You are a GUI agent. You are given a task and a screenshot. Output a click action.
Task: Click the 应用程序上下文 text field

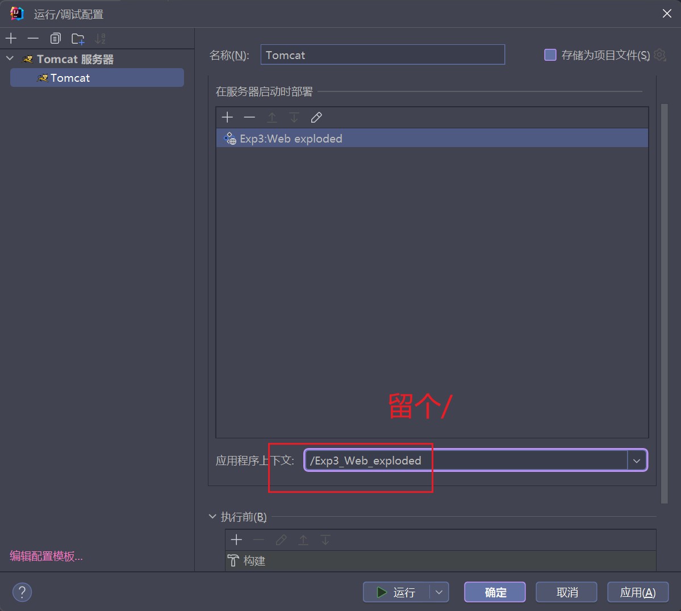coord(466,461)
